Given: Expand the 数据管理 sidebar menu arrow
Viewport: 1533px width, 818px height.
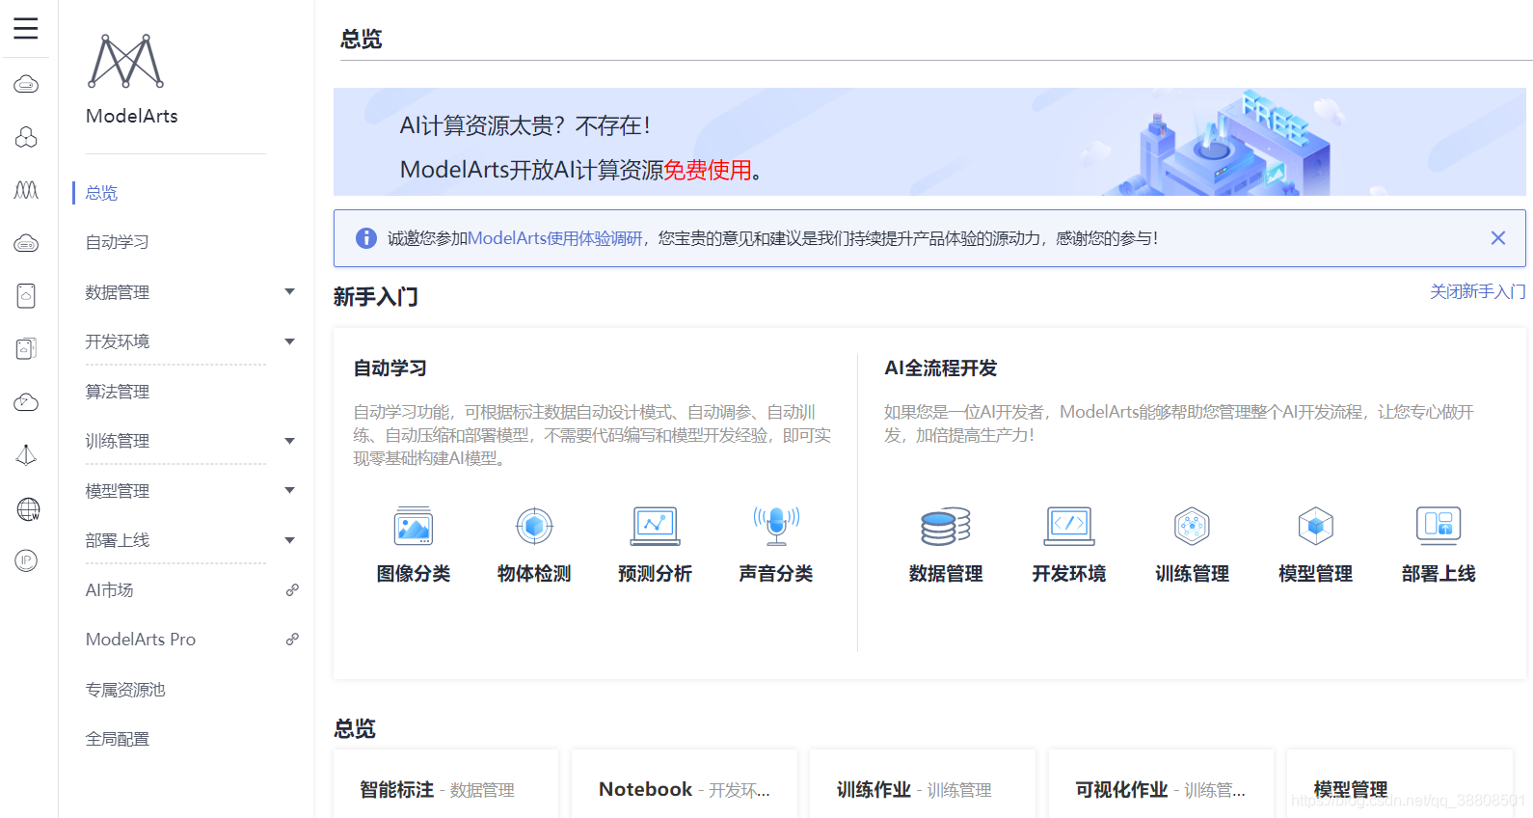Looking at the screenshot, I should pos(289,291).
